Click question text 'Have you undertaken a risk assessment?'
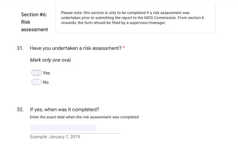Image resolution: width=238 pixels, height=151 pixels. click(x=76, y=48)
